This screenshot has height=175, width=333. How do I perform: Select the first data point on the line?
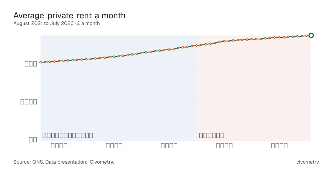pos(41,62)
